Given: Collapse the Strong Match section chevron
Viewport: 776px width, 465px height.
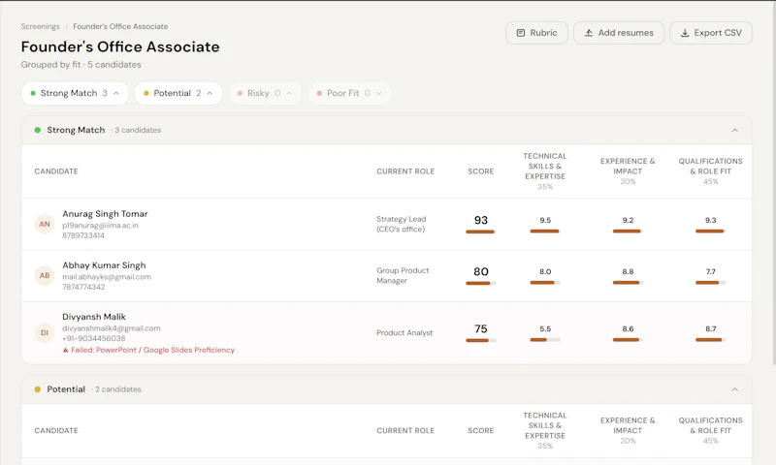Looking at the screenshot, I should click(735, 130).
